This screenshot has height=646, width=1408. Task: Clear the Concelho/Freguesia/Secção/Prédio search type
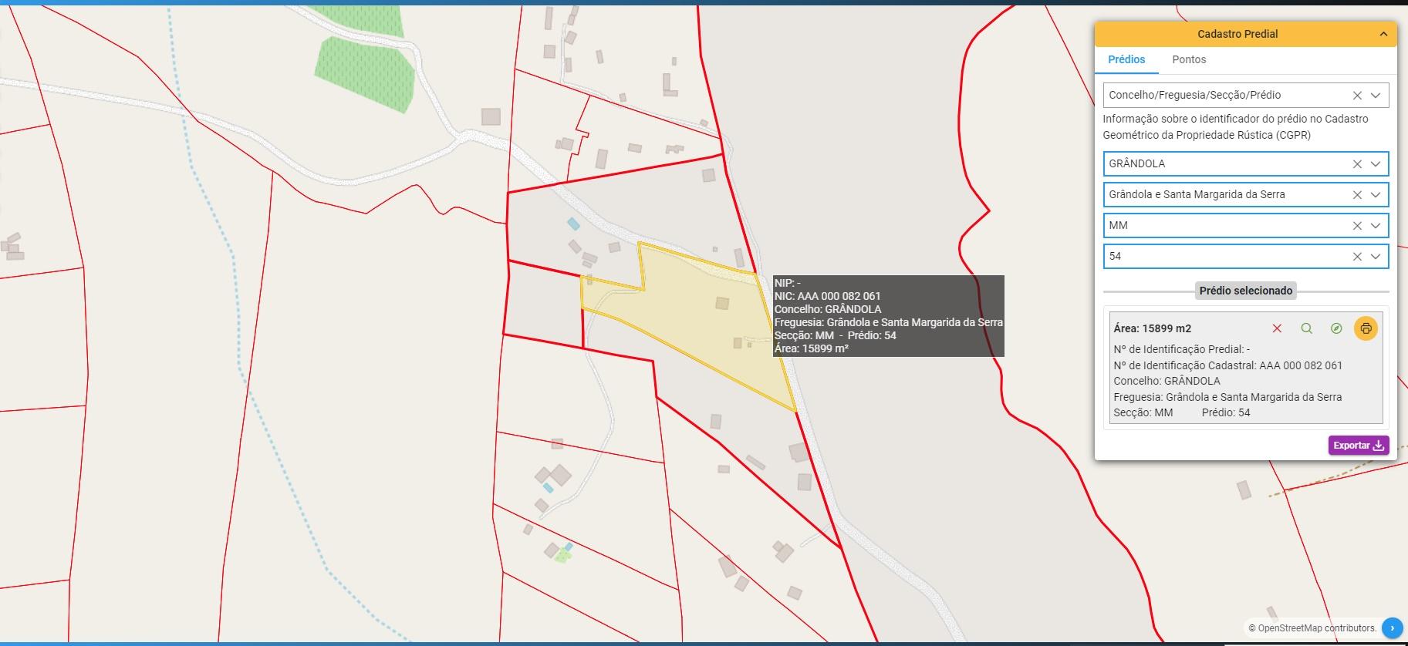click(1357, 96)
